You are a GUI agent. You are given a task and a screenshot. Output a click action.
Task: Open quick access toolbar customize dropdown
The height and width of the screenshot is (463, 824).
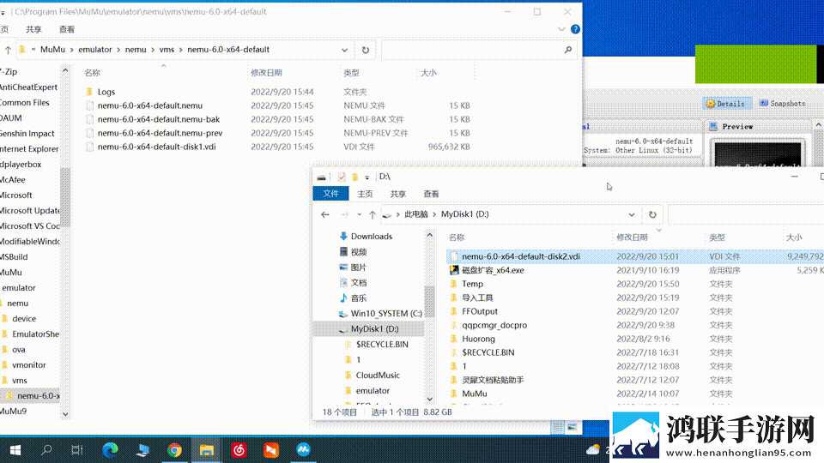click(x=367, y=177)
